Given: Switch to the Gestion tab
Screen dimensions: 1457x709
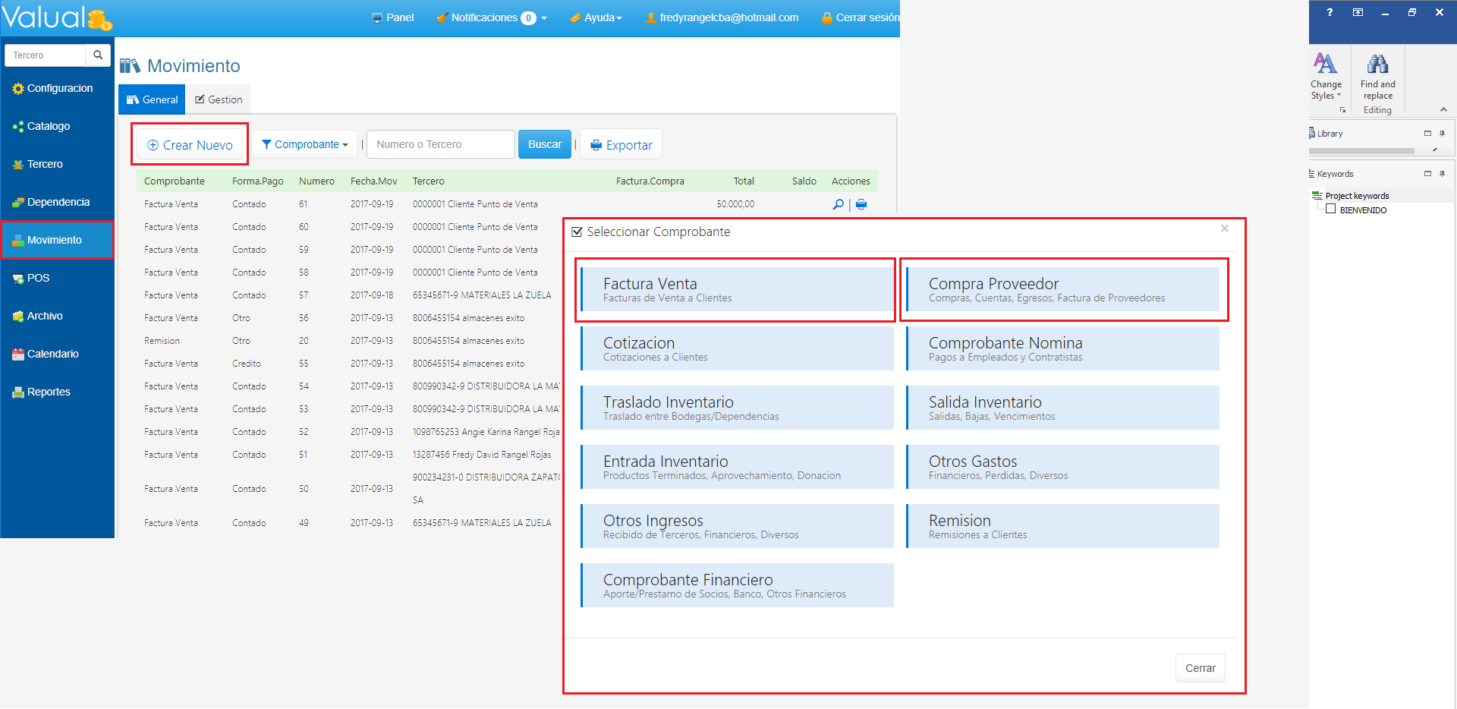Looking at the screenshot, I should pyautogui.click(x=219, y=99).
